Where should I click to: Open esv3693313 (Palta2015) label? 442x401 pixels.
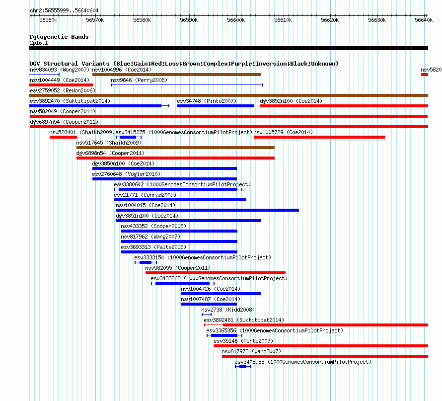(x=153, y=247)
